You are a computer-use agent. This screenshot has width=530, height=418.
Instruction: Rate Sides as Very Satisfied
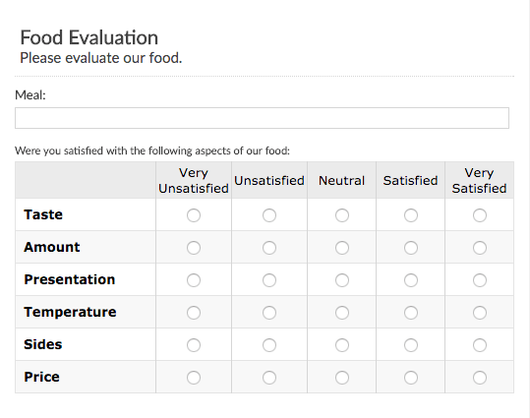pyautogui.click(x=480, y=345)
